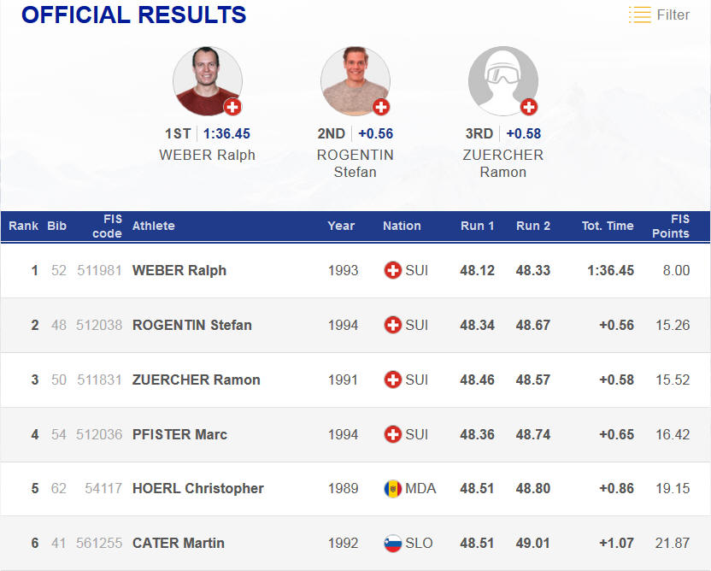Click Ramon Zuercher's placeholder avatar
Image resolution: width=711 pixels, height=571 pixels.
click(502, 81)
